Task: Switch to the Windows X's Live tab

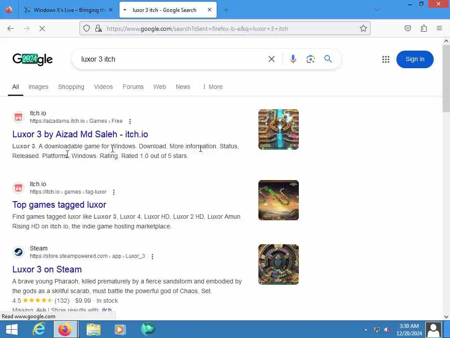Action: coord(69,10)
